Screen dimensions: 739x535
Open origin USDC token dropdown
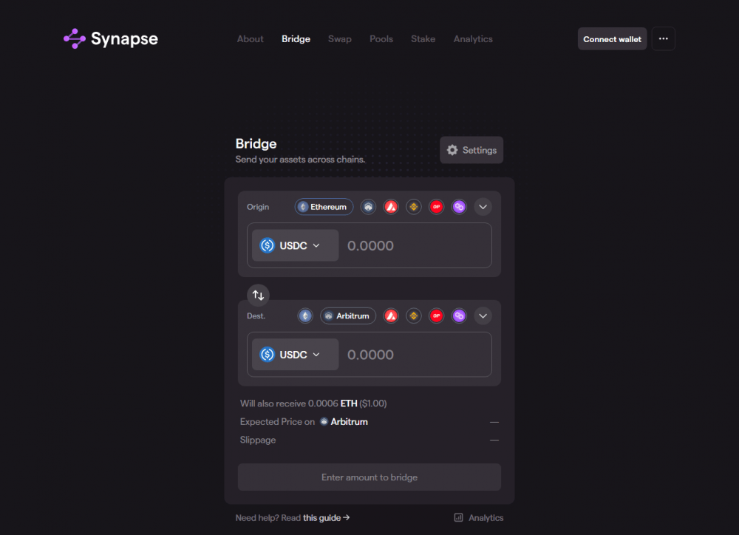pyautogui.click(x=295, y=245)
